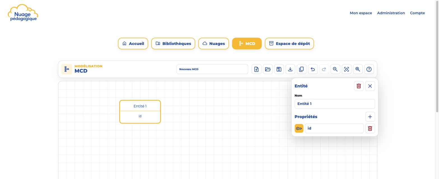Undo the last action

tap(313, 69)
